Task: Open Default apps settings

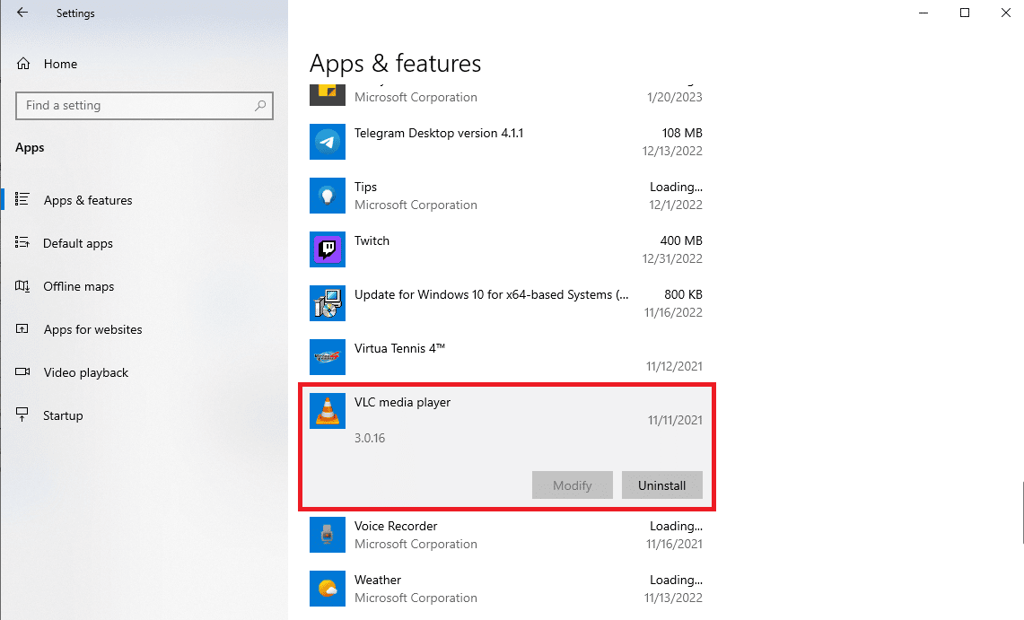Action: 78,243
